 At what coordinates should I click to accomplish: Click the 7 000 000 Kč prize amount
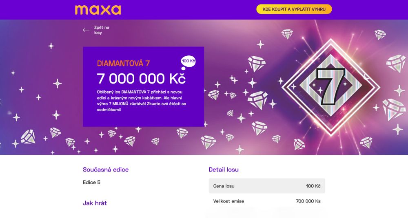(x=141, y=78)
